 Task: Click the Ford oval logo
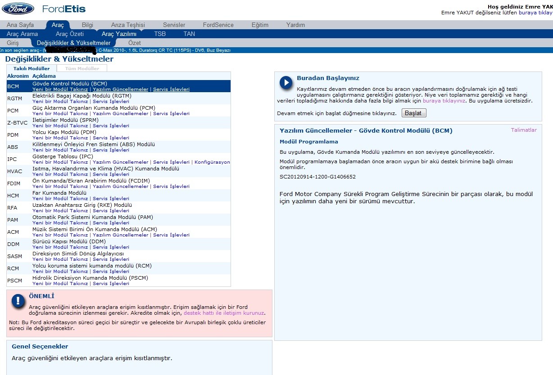click(x=18, y=9)
